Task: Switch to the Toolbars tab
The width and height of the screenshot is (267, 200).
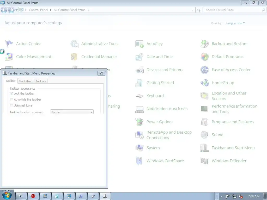Action: tap(41, 81)
